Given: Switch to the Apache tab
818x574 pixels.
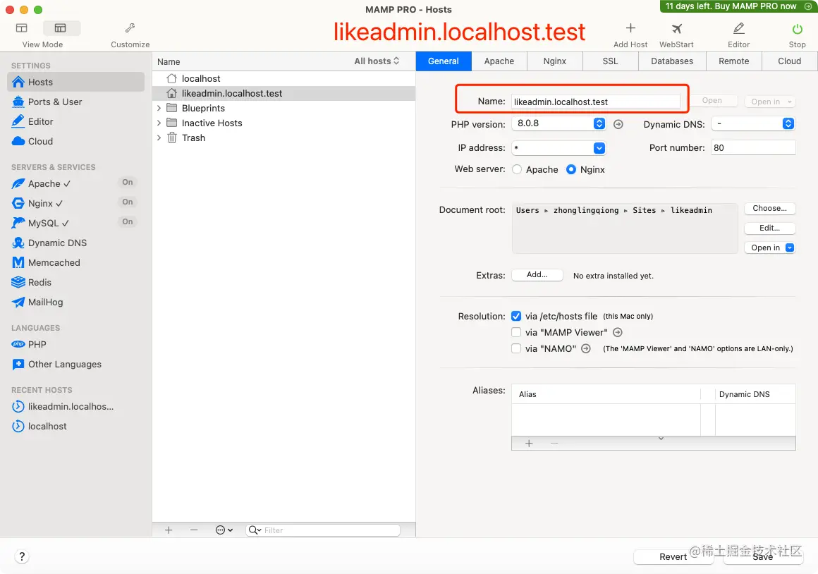Looking at the screenshot, I should (x=499, y=61).
